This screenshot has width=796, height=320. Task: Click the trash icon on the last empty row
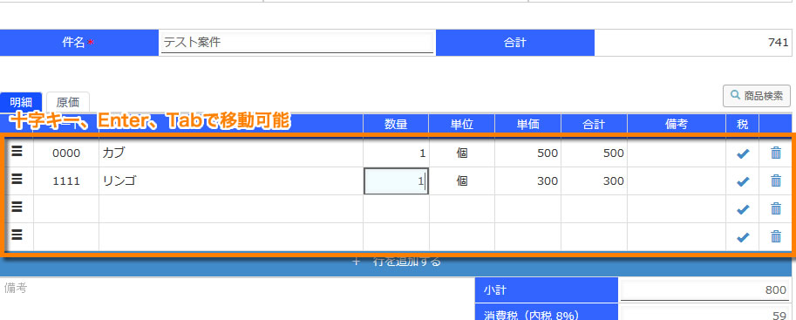click(776, 236)
